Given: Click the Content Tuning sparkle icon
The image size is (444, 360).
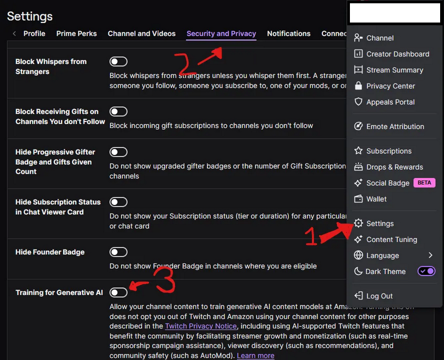Looking at the screenshot, I should [358, 239].
